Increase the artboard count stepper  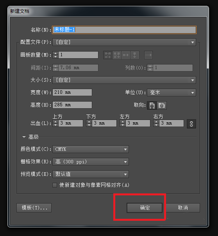pyautogui.click(x=55, y=53)
